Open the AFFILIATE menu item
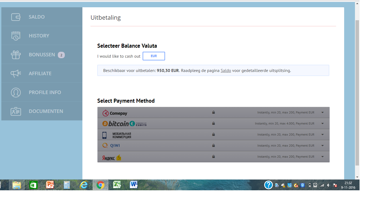 (42, 73)
